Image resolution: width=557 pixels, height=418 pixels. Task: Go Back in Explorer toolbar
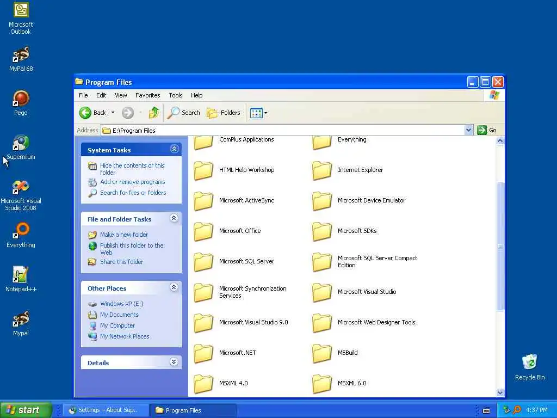coord(92,113)
